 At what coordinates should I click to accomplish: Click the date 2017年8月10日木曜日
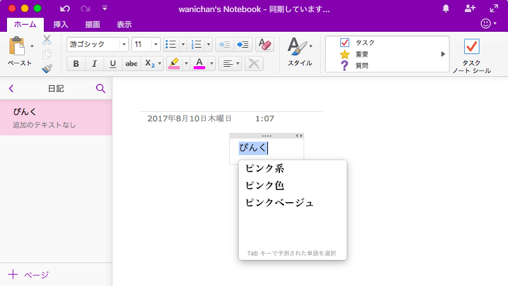[x=189, y=119]
